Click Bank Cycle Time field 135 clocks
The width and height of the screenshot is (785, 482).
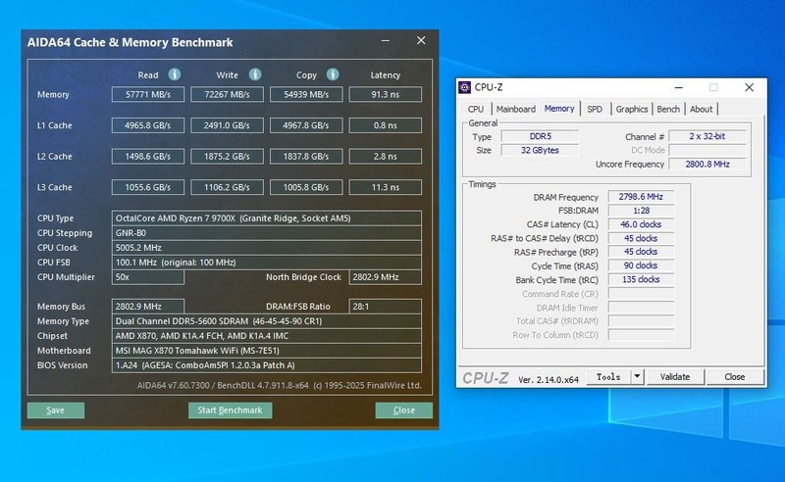[x=641, y=279]
